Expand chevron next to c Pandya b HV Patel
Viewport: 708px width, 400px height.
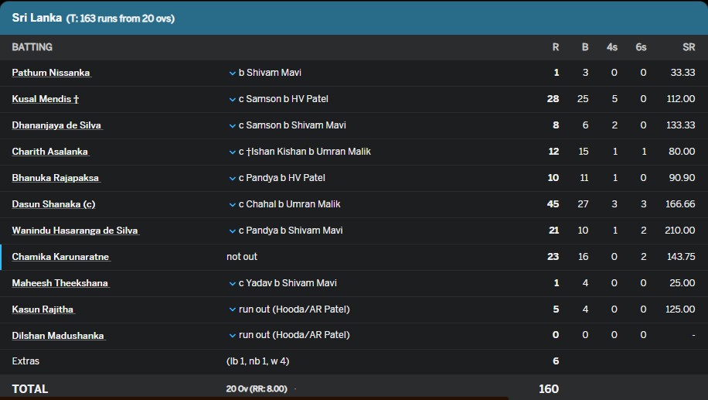pos(232,178)
